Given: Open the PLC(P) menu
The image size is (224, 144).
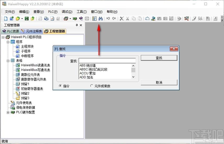Looking at the screenshot, I should [x=53, y=12].
